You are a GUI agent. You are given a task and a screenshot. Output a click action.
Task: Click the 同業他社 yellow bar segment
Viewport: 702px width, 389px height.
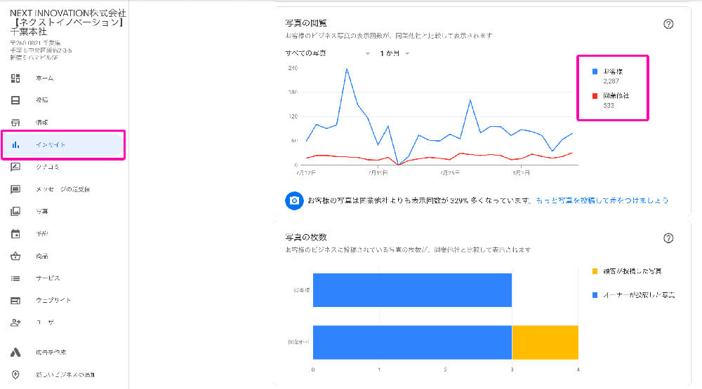[x=545, y=343]
